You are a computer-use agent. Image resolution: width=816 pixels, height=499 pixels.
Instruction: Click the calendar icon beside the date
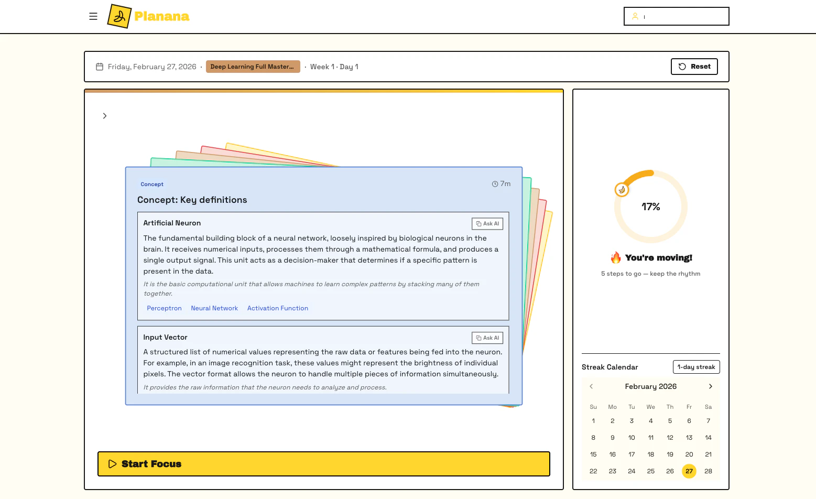click(100, 67)
